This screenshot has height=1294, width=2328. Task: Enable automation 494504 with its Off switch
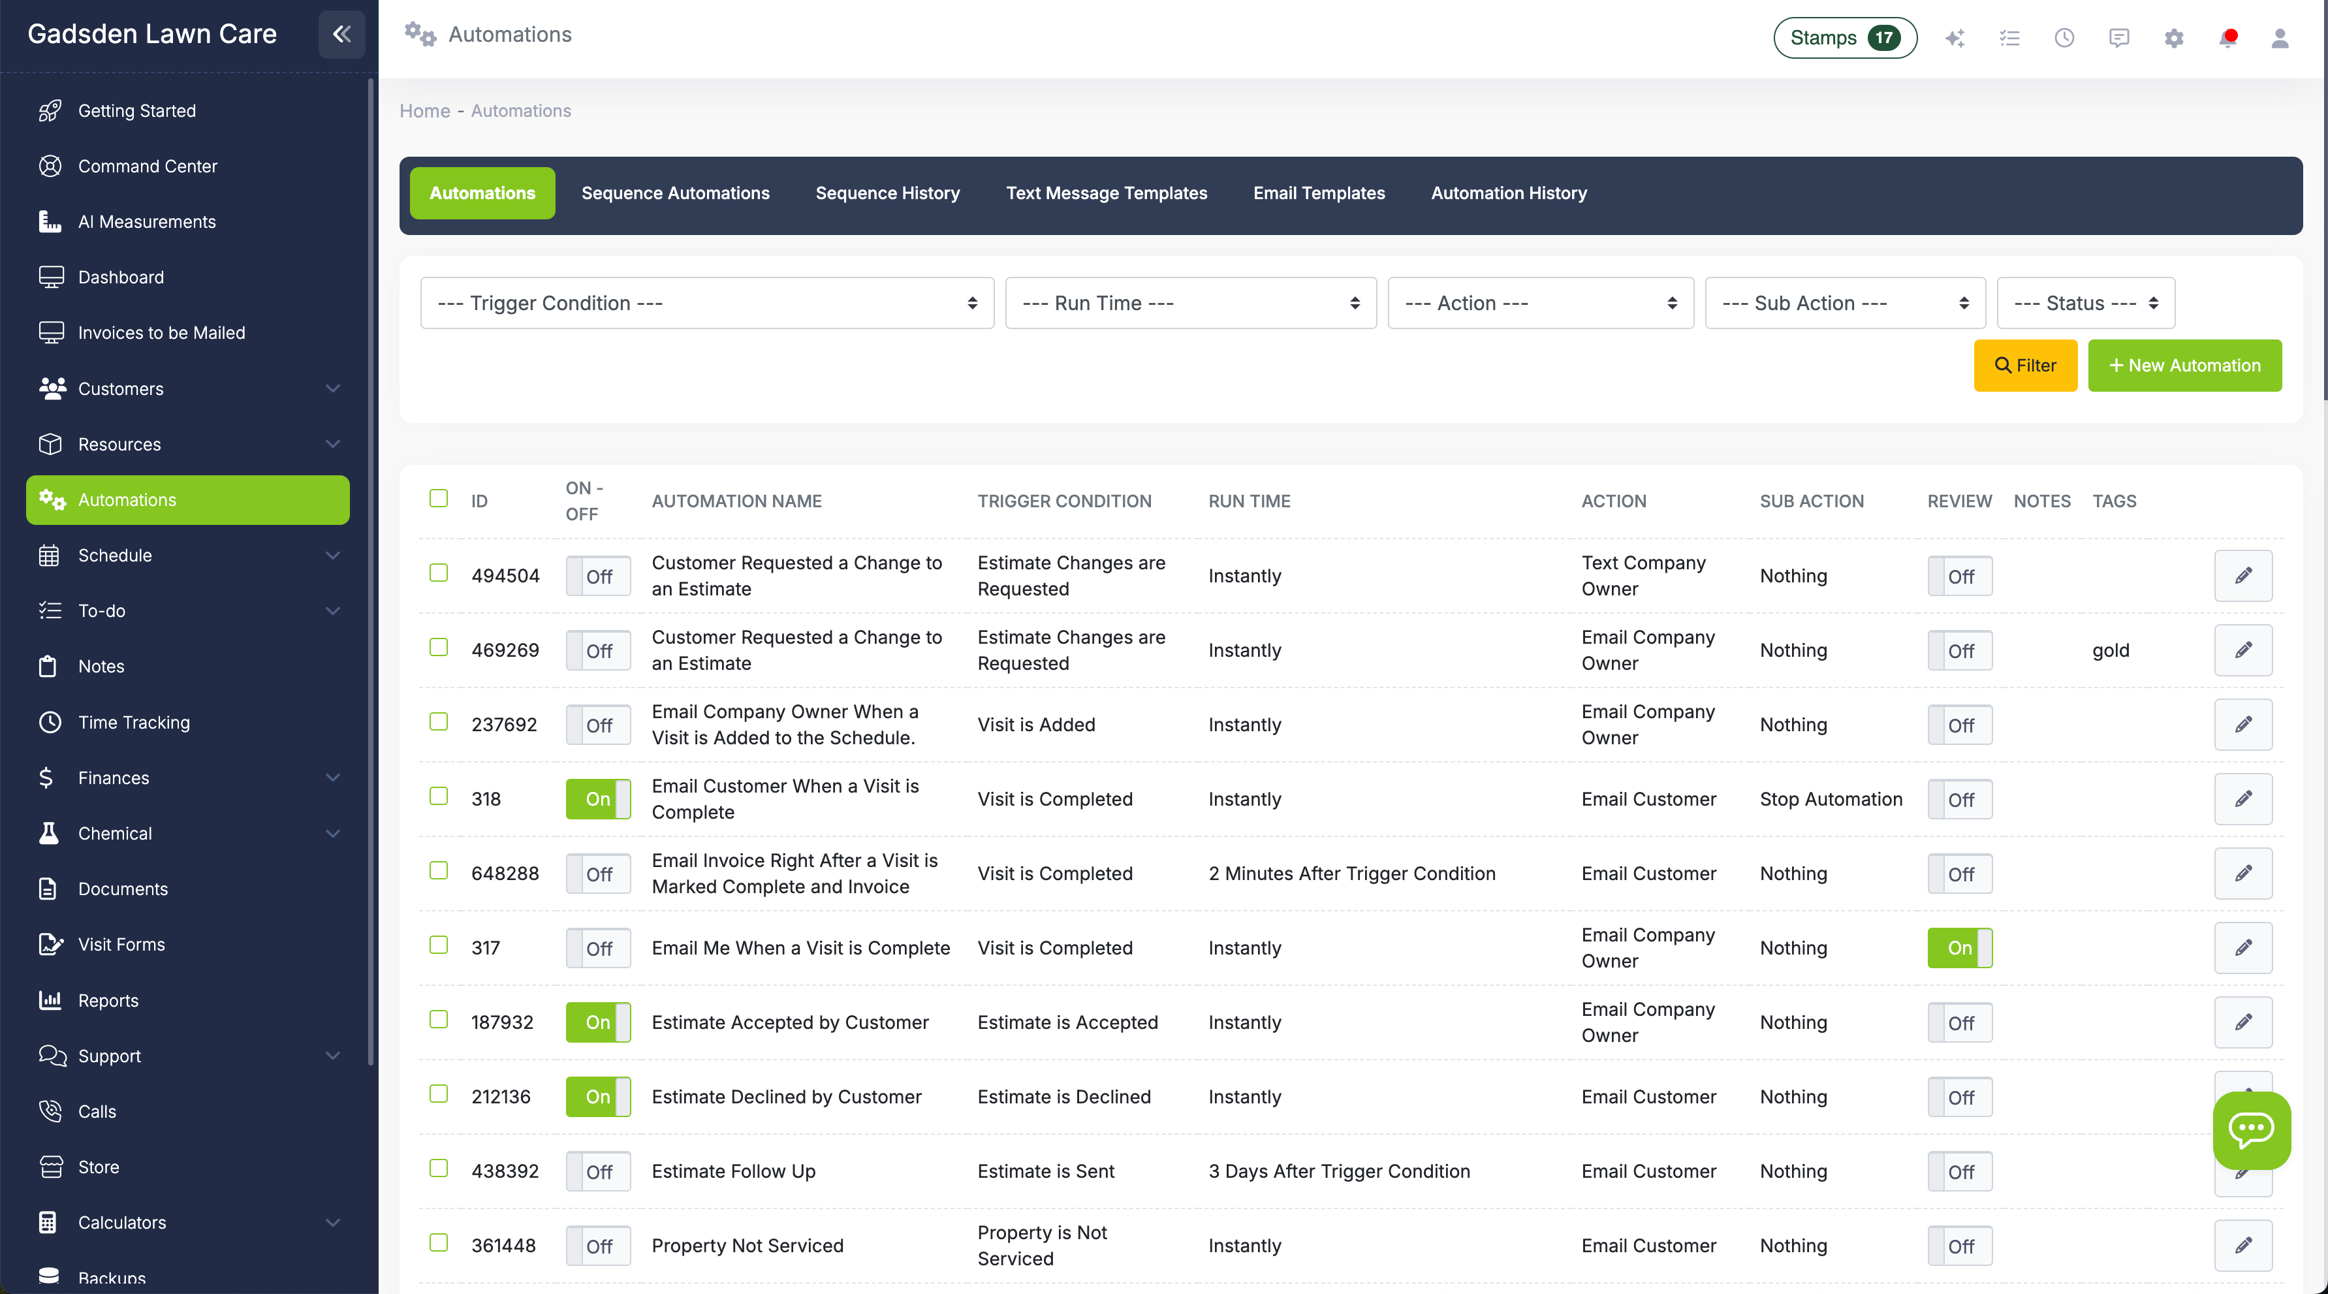coord(597,576)
